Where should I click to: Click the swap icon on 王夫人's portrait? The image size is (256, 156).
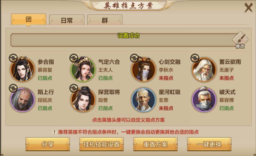74,58
